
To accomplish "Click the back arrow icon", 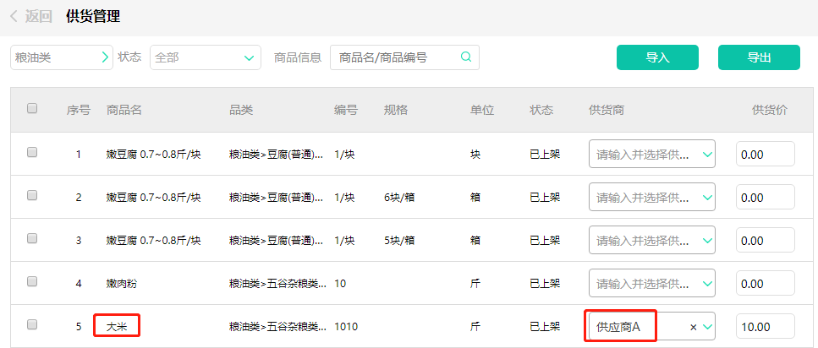I will click(x=14, y=16).
